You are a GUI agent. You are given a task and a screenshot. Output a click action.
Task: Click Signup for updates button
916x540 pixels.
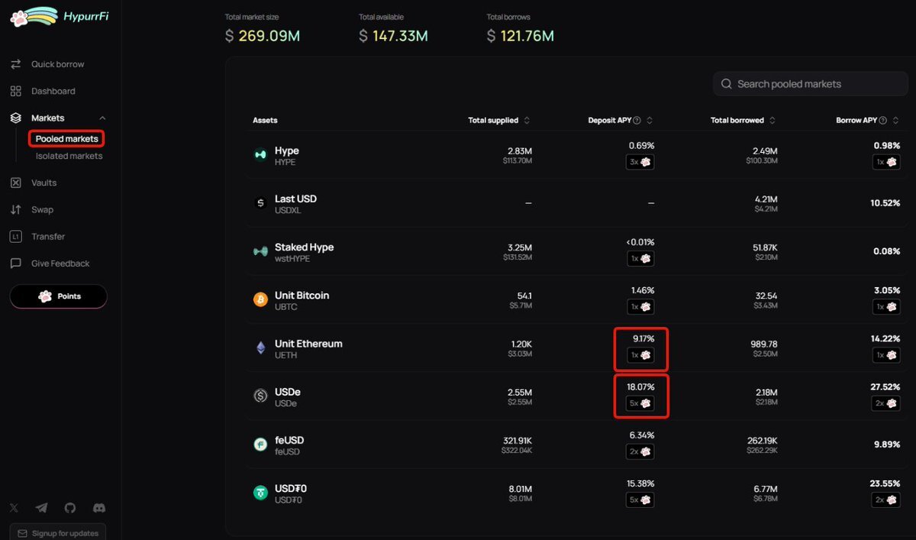58,532
